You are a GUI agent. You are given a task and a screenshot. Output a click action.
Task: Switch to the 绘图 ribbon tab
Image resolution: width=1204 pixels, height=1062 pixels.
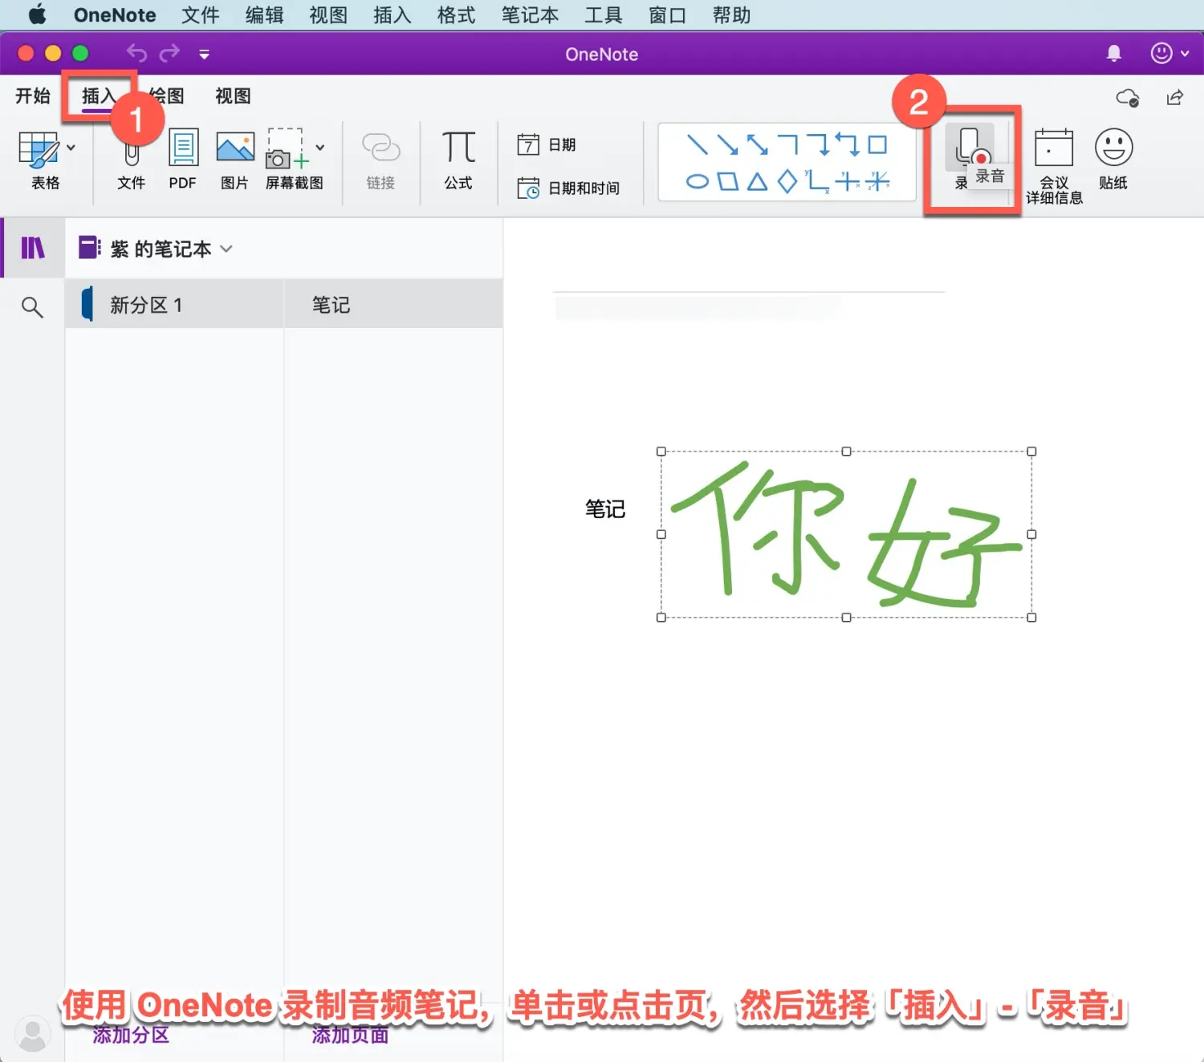(165, 95)
